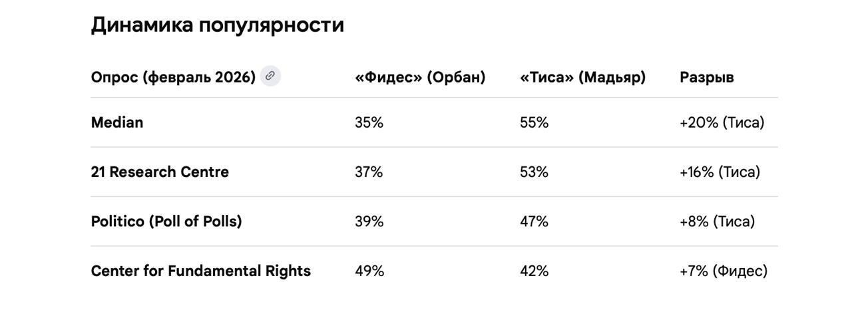Click the 39% value in the Politico row
The image size is (852, 314).
tap(369, 222)
